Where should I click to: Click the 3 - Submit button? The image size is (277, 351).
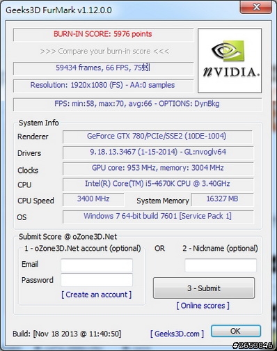(x=204, y=288)
